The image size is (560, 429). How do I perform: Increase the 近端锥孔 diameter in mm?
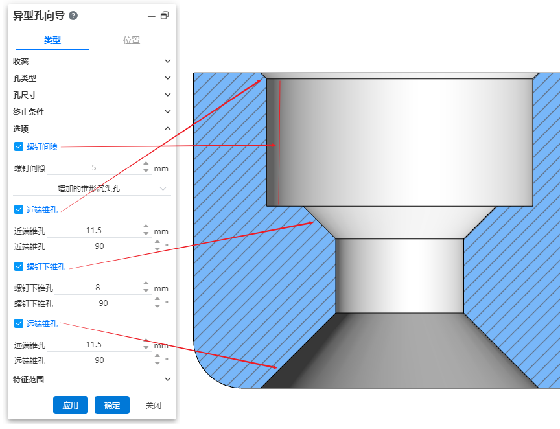[x=146, y=226]
